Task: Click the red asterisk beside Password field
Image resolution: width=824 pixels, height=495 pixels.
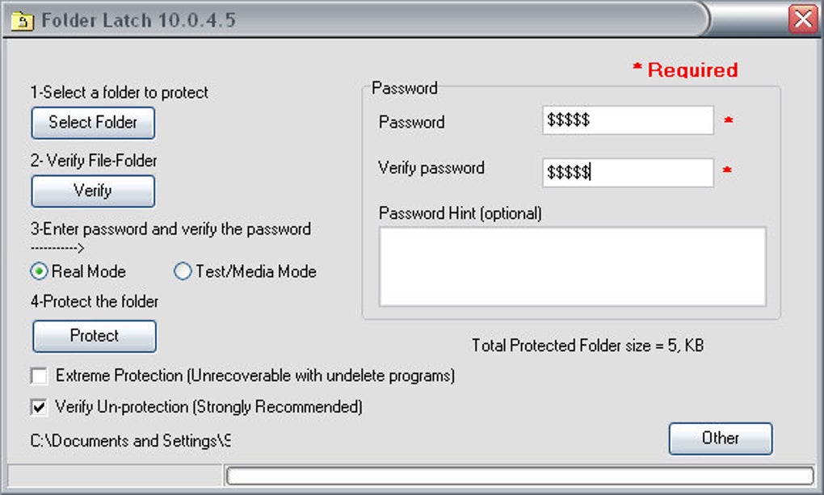Action: coord(728,121)
